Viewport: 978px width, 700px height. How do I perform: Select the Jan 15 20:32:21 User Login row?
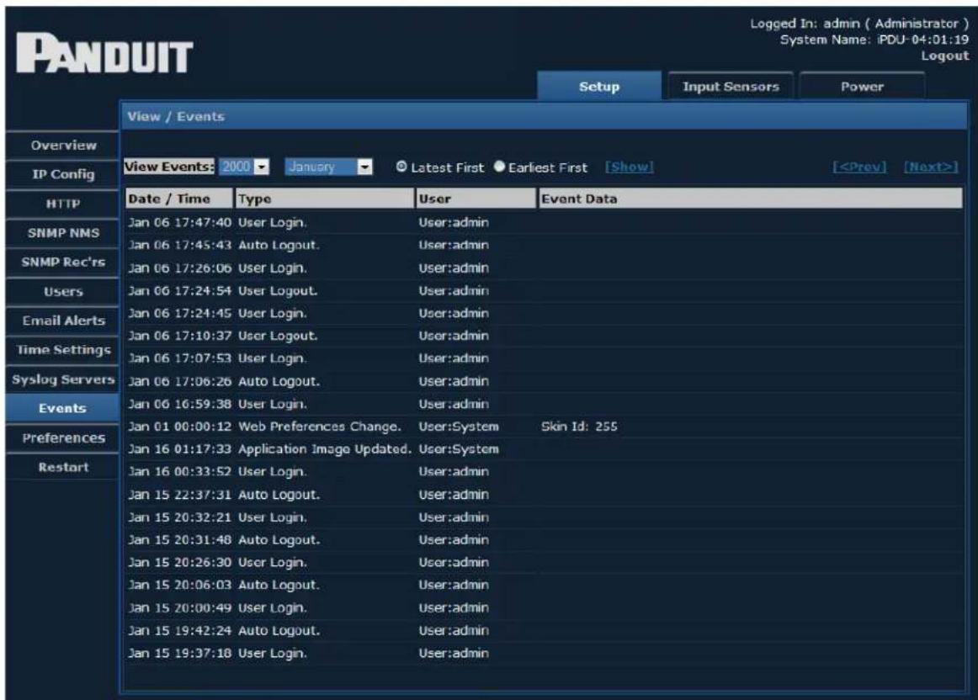point(544,517)
